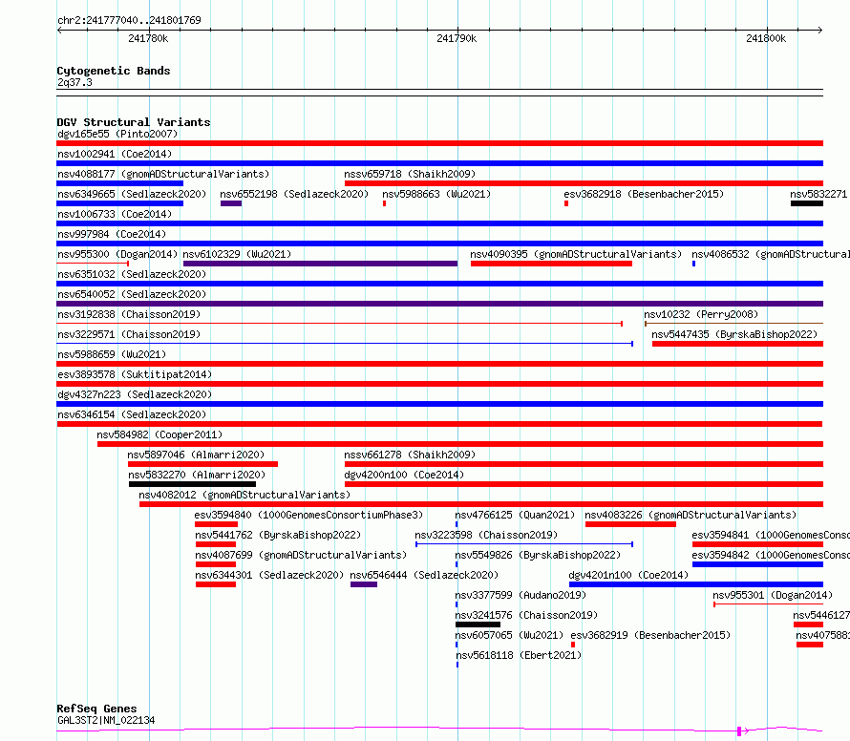Viewport: 850px width, 741px height.
Task: Open the nsv955300 (Dogan2014) label
Action: tap(117, 254)
